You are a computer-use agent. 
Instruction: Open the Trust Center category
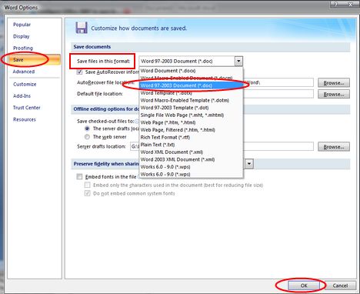27,108
